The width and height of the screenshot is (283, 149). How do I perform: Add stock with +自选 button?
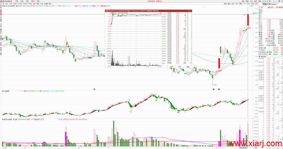click(253, 4)
